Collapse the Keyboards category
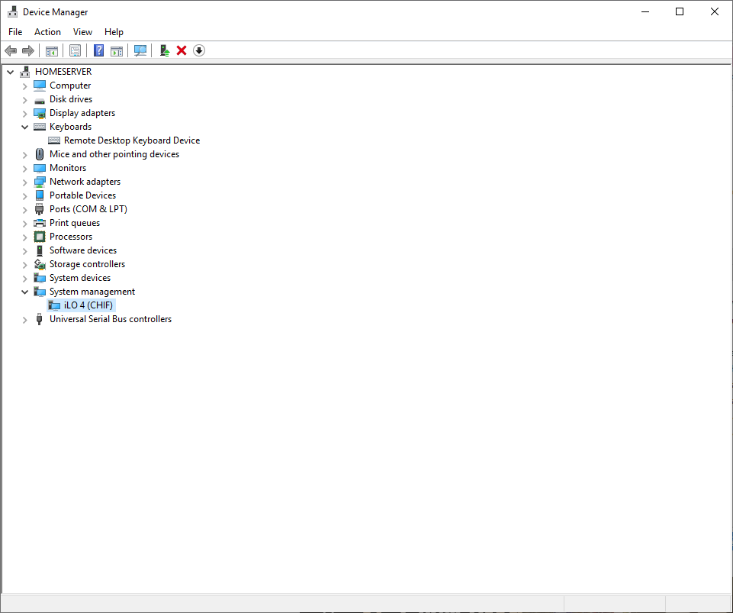This screenshot has width=733, height=613. pos(24,127)
